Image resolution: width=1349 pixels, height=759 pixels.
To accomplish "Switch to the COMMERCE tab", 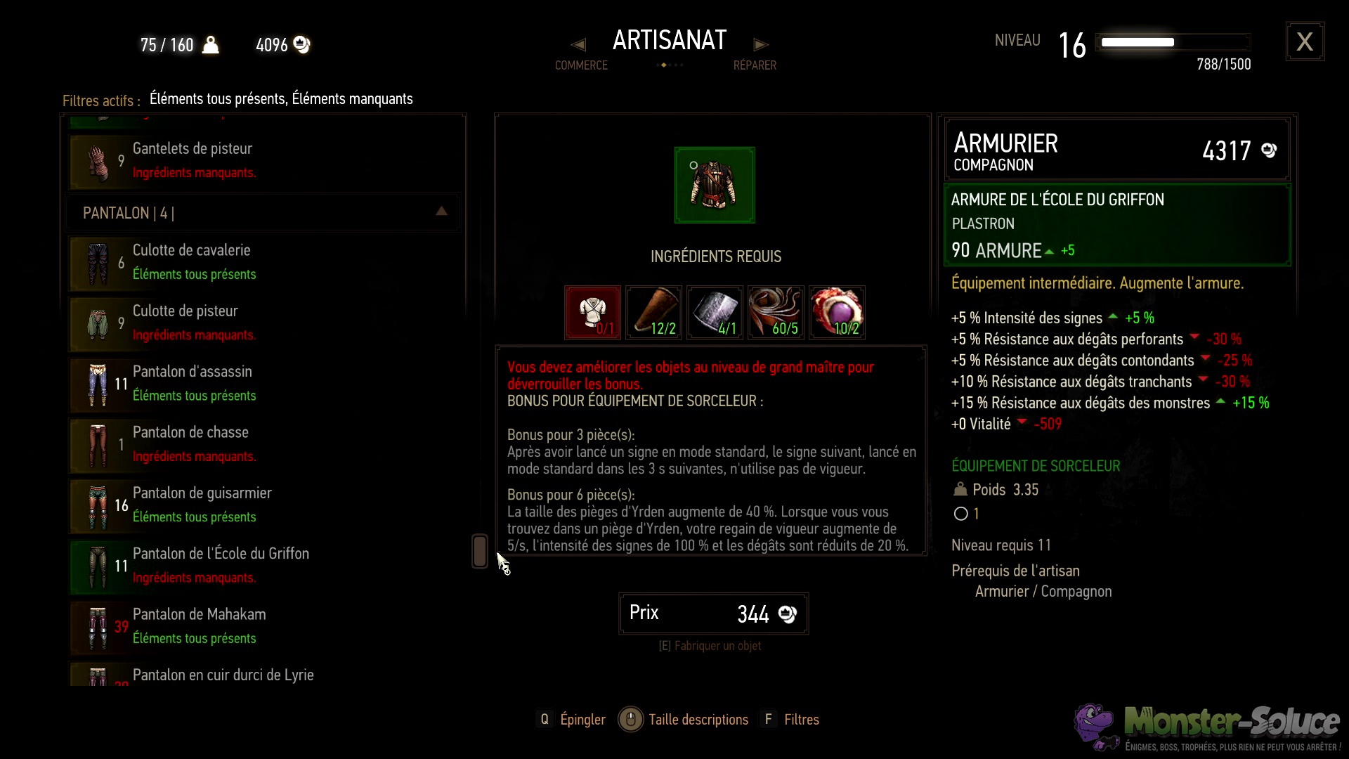I will pos(581,65).
